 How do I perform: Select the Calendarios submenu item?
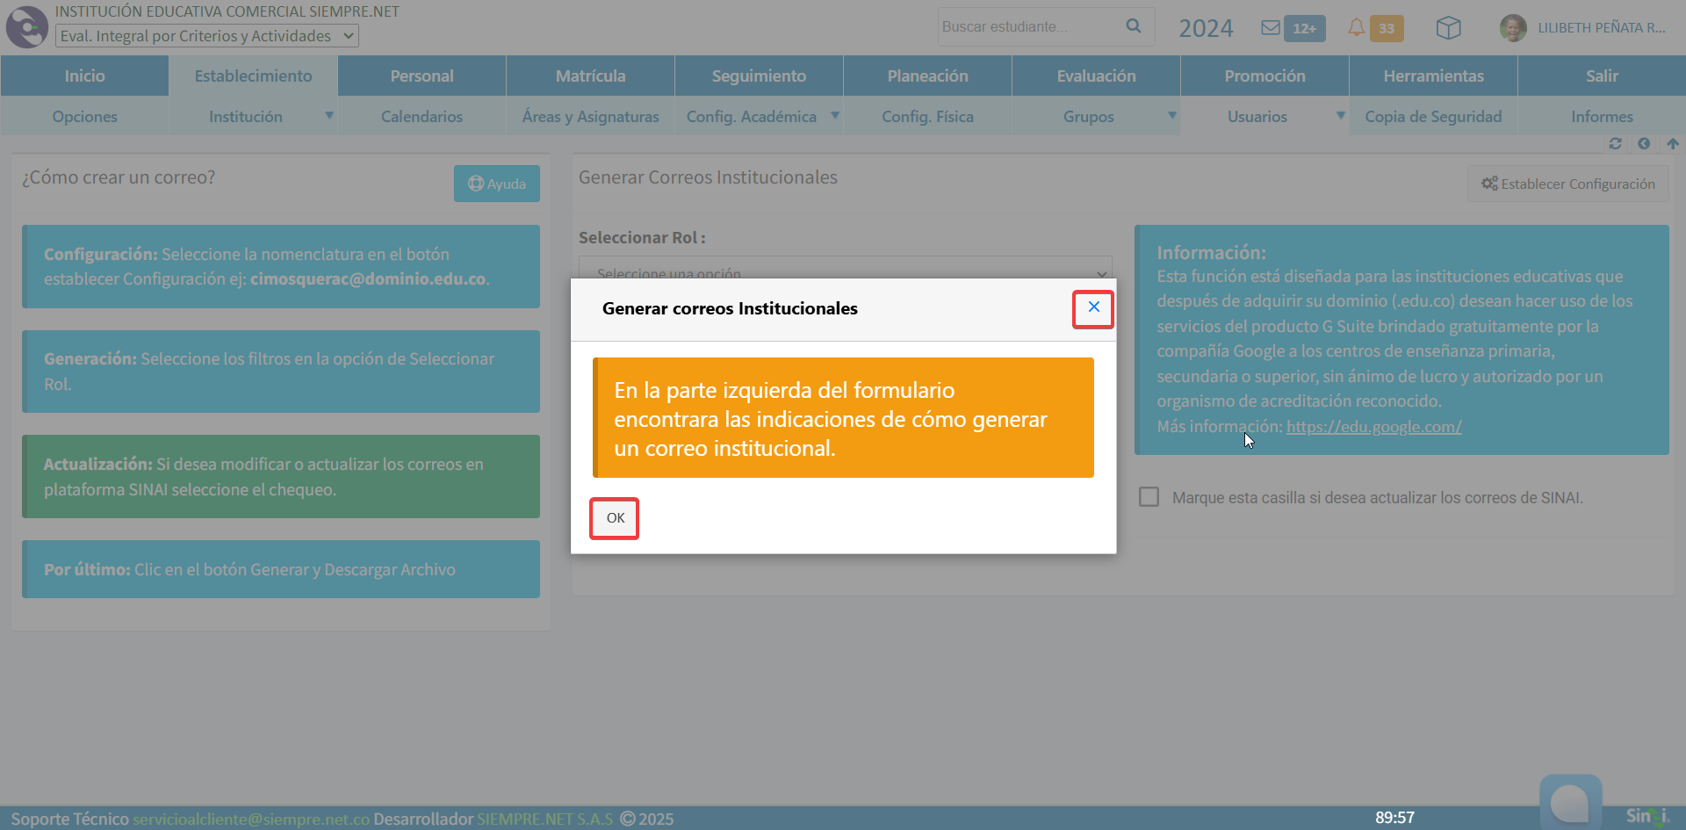pyautogui.click(x=421, y=117)
